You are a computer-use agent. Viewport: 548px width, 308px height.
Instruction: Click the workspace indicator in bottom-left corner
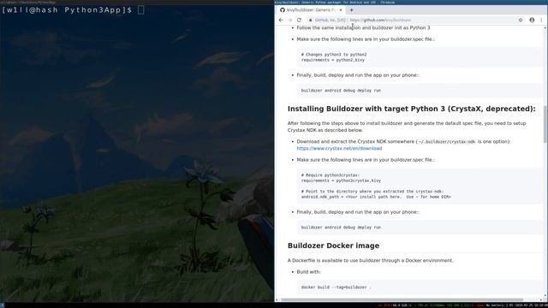2,305
